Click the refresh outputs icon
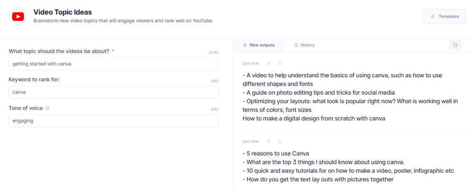Image resolution: width=471 pixels, height=190 pixels. pos(455,45)
